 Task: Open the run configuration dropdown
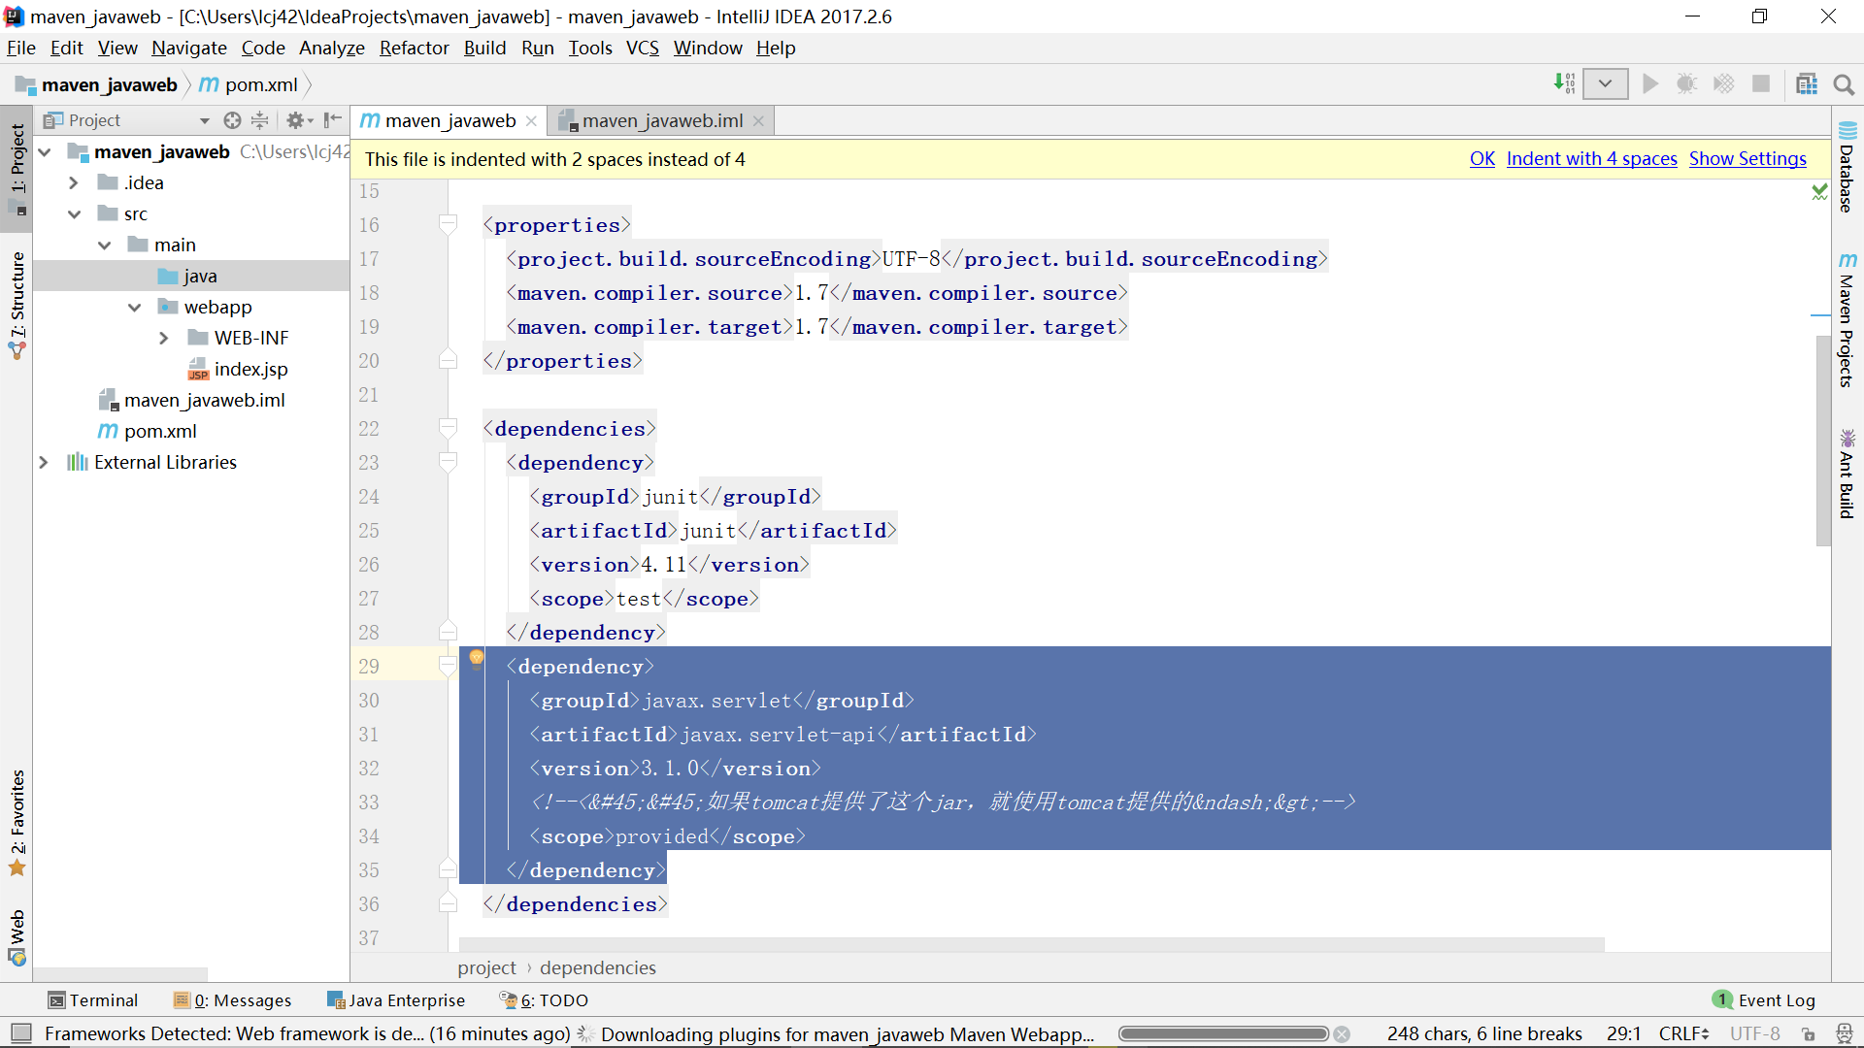1605,84
